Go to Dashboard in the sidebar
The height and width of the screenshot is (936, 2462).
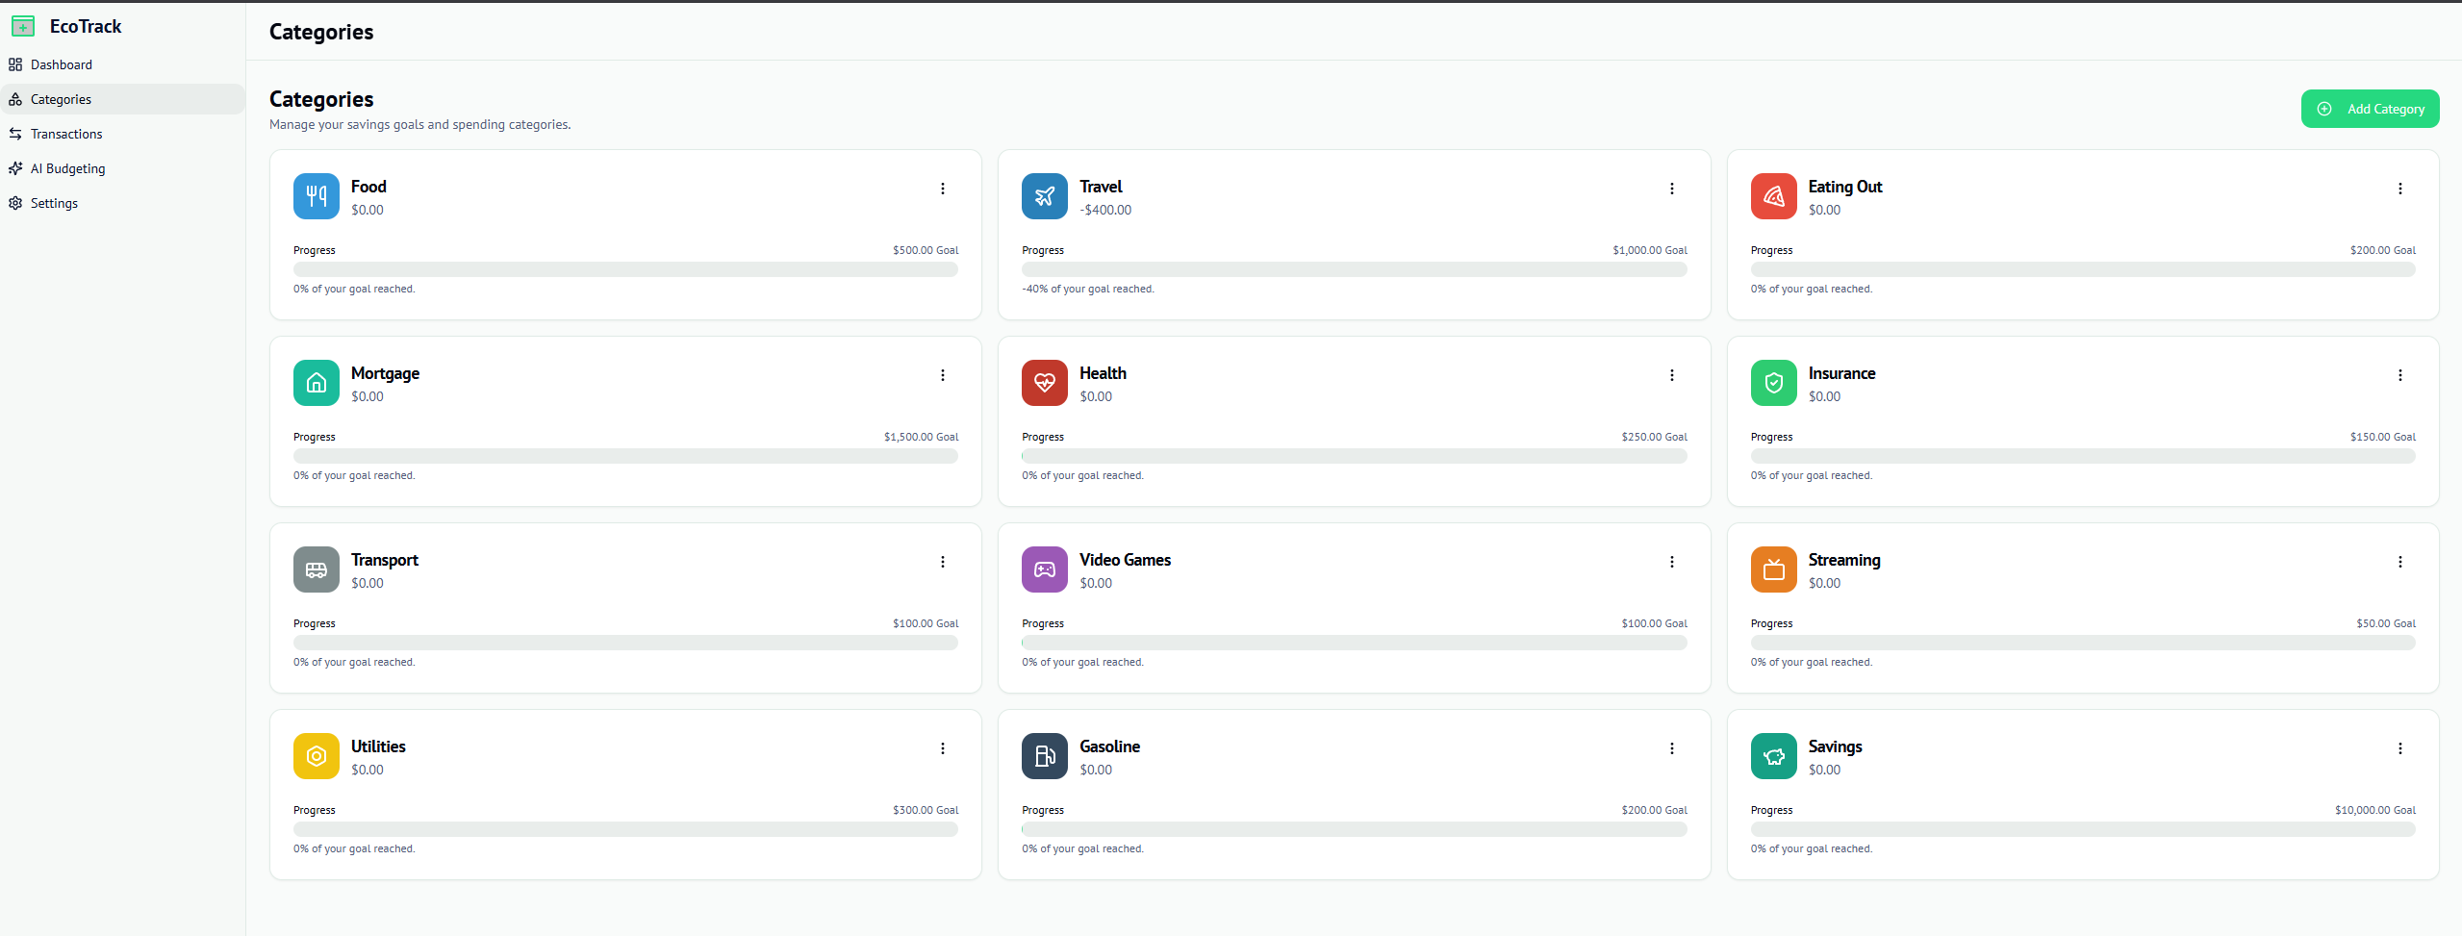coord(61,64)
